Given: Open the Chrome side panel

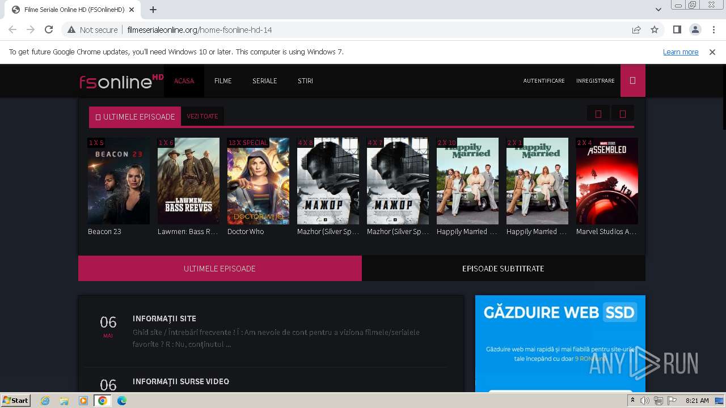Looking at the screenshot, I should [677, 29].
